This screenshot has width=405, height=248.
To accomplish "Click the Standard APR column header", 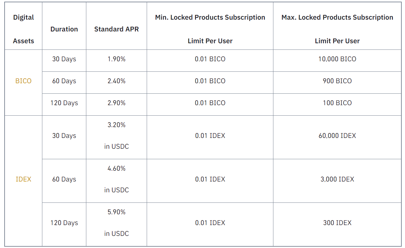I will [x=116, y=29].
